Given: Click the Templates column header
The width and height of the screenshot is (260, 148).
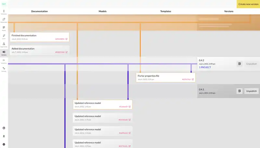Looking at the screenshot, I should point(165,11).
